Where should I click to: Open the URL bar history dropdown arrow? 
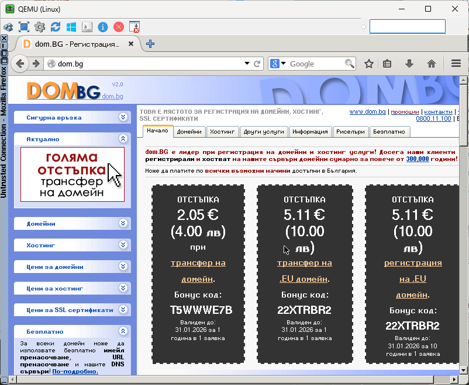(247, 63)
